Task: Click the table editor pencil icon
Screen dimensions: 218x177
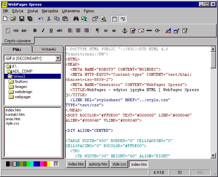Action: 176,31
